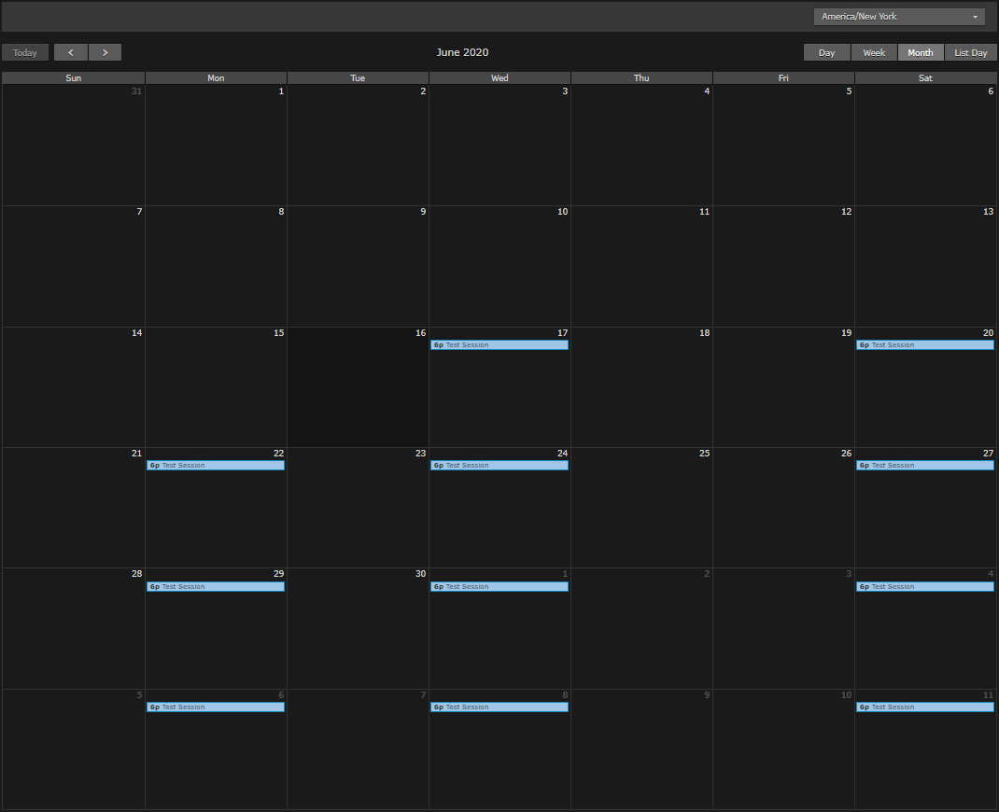Viewport: 999px width, 812px height.
Task: Open Test Session event on June 24
Action: coord(499,466)
